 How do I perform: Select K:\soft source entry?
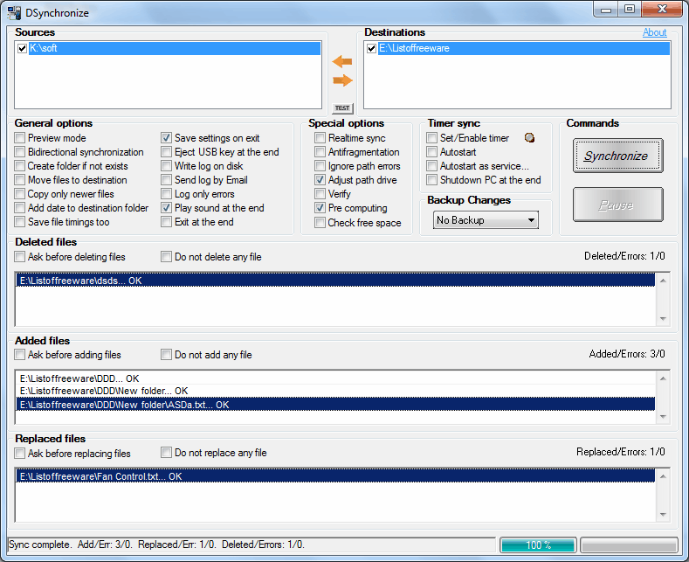175,48
